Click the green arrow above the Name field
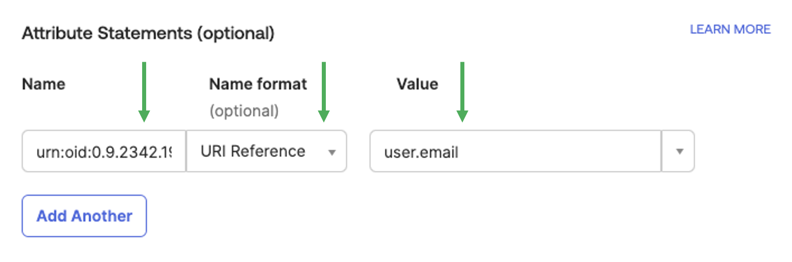792x262 pixels. pyautogui.click(x=144, y=92)
